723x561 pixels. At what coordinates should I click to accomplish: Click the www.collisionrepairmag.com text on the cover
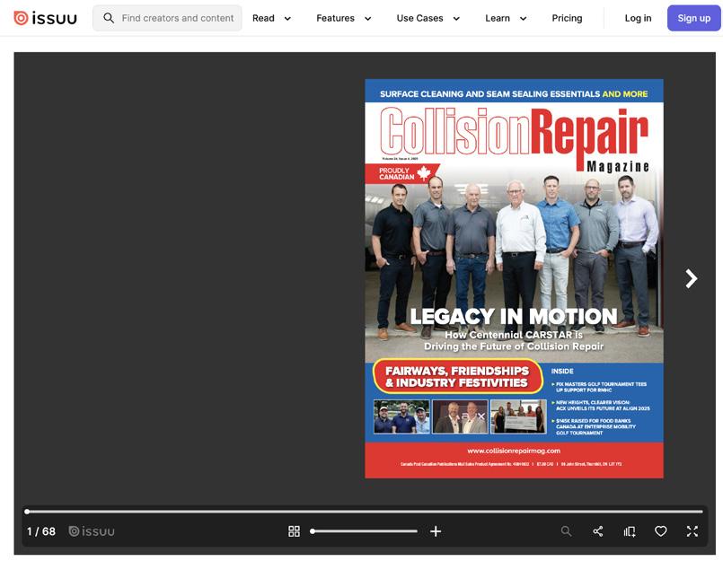514,451
